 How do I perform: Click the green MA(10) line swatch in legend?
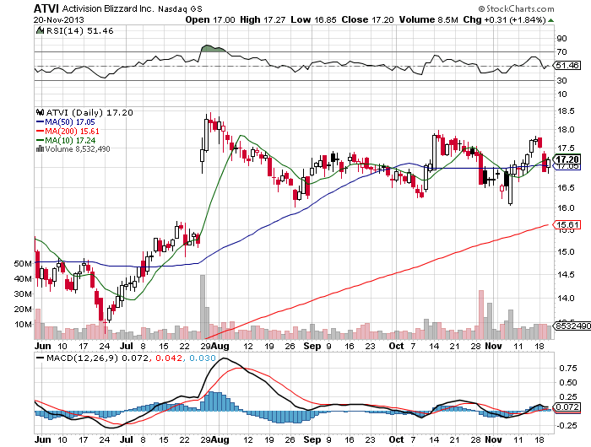[40, 140]
